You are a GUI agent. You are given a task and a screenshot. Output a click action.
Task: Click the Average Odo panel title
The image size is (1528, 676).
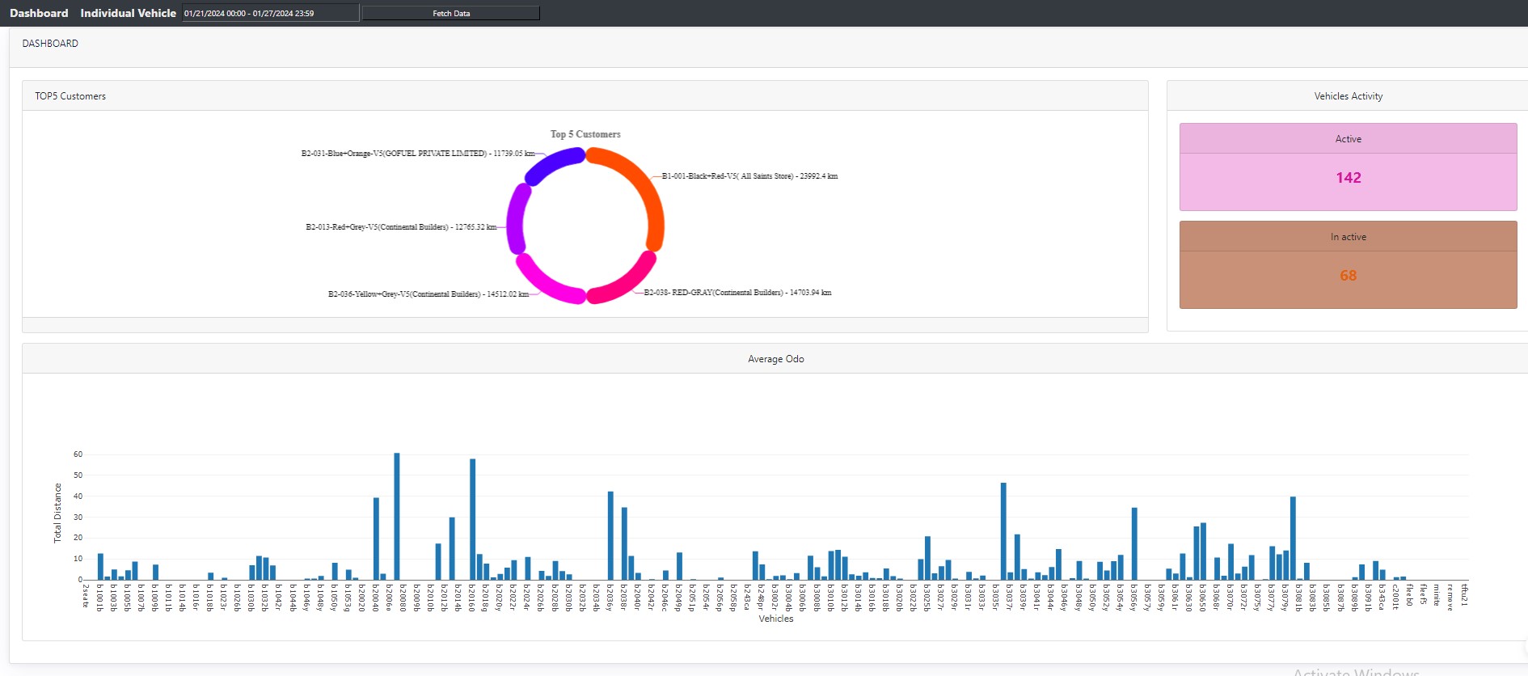775,359
